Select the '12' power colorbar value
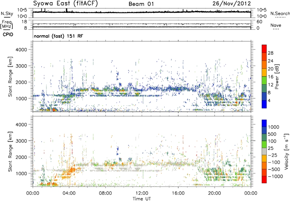Viewport: 290px width, 201px height. pyautogui.click(x=270, y=85)
